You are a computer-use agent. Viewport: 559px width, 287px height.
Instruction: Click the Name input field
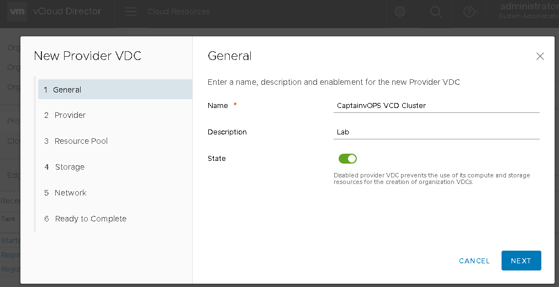(x=436, y=105)
